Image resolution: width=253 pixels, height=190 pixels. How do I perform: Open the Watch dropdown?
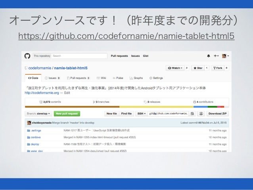[175, 68]
